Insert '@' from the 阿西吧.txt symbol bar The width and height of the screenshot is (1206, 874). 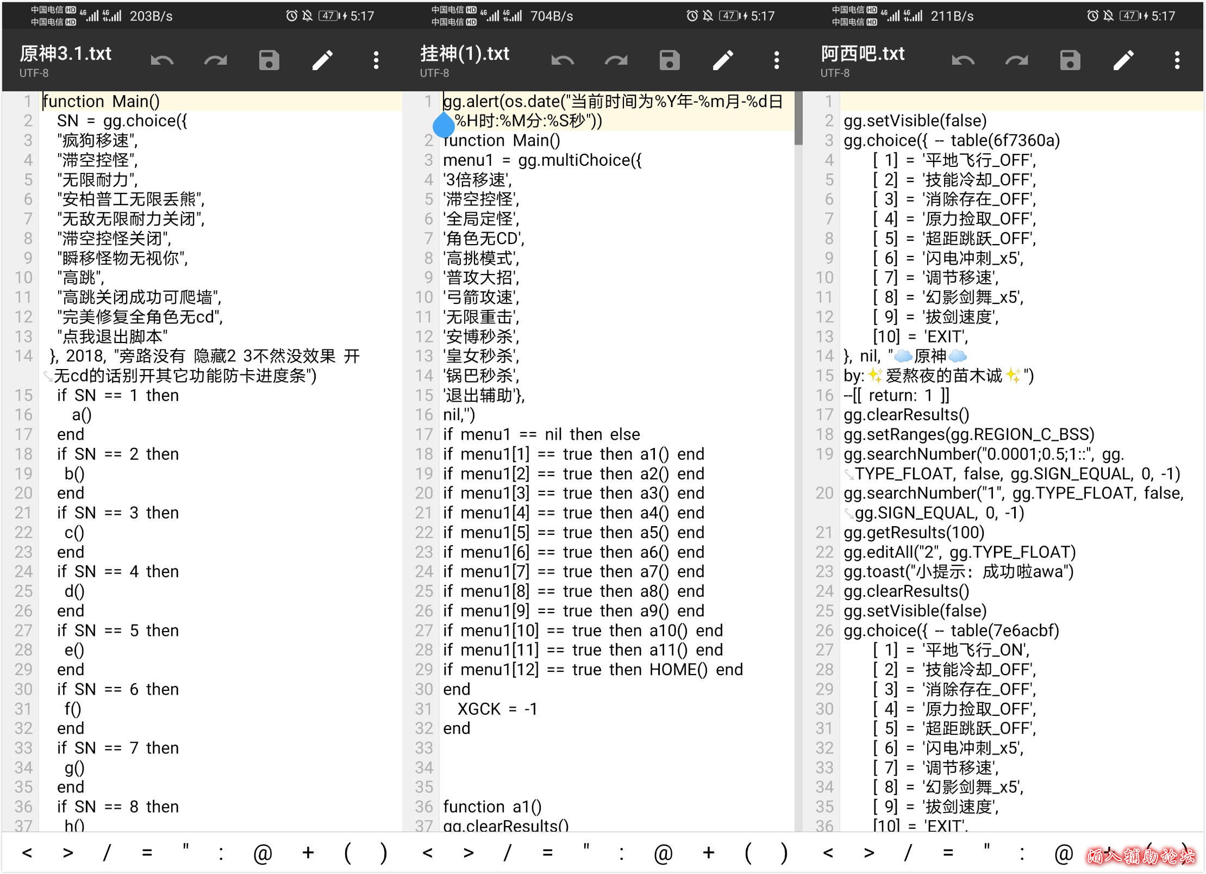1064,853
